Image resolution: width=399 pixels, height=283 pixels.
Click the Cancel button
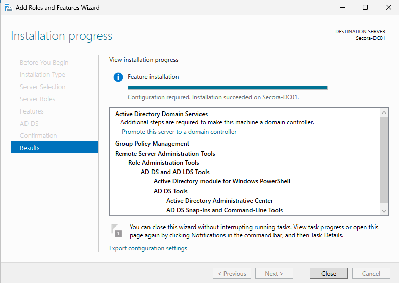pyautogui.click(x=371, y=273)
